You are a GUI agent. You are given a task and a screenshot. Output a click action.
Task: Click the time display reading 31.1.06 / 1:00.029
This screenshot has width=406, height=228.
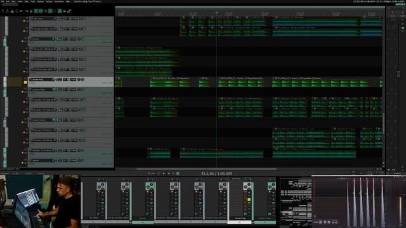[217, 174]
